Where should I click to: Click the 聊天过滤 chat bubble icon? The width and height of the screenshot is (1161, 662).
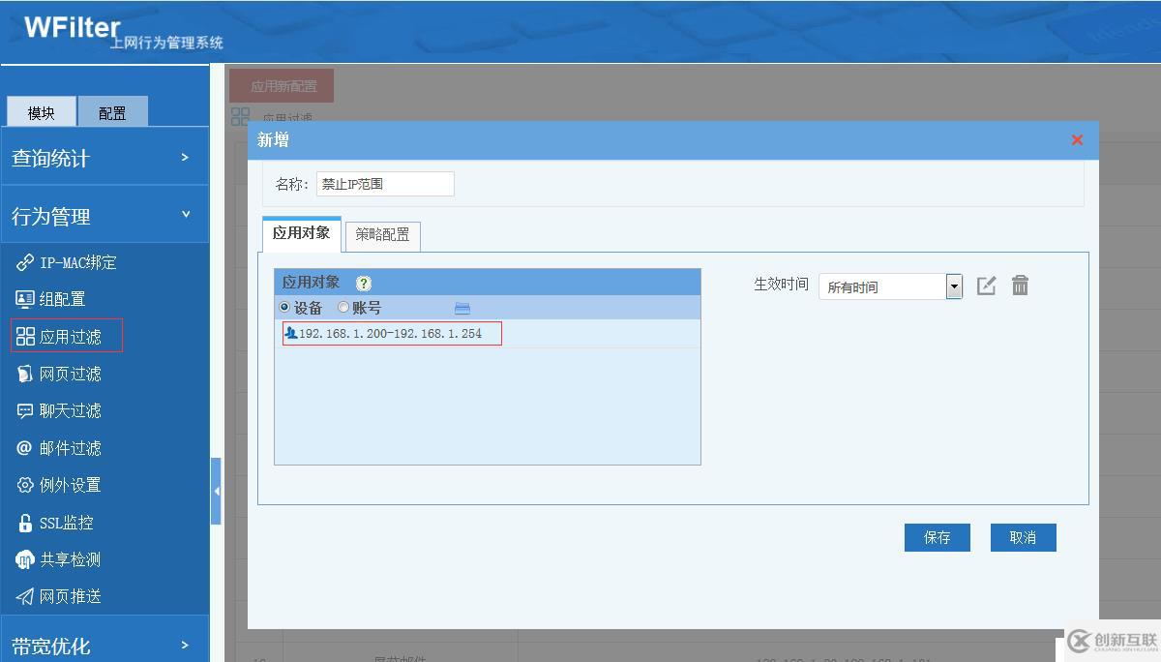pyautogui.click(x=25, y=410)
